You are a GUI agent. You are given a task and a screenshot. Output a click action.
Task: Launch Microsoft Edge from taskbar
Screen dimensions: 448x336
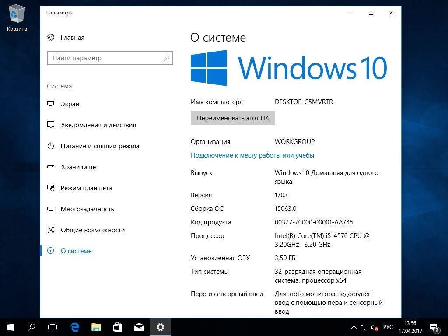[x=74, y=327]
